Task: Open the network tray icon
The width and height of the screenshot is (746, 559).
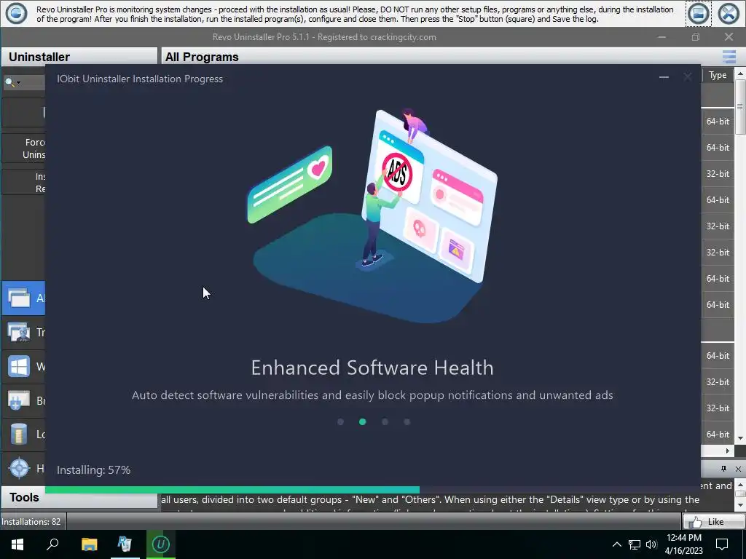Action: (x=635, y=544)
